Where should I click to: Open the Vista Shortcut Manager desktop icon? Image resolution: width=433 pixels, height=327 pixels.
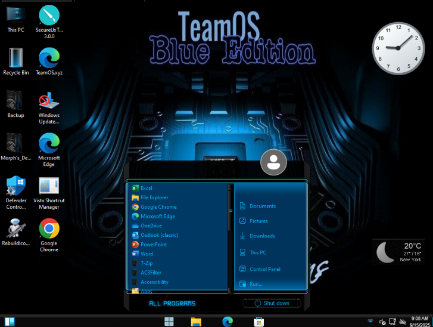pos(49,193)
